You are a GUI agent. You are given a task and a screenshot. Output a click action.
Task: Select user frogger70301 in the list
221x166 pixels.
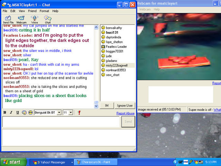point(115,51)
